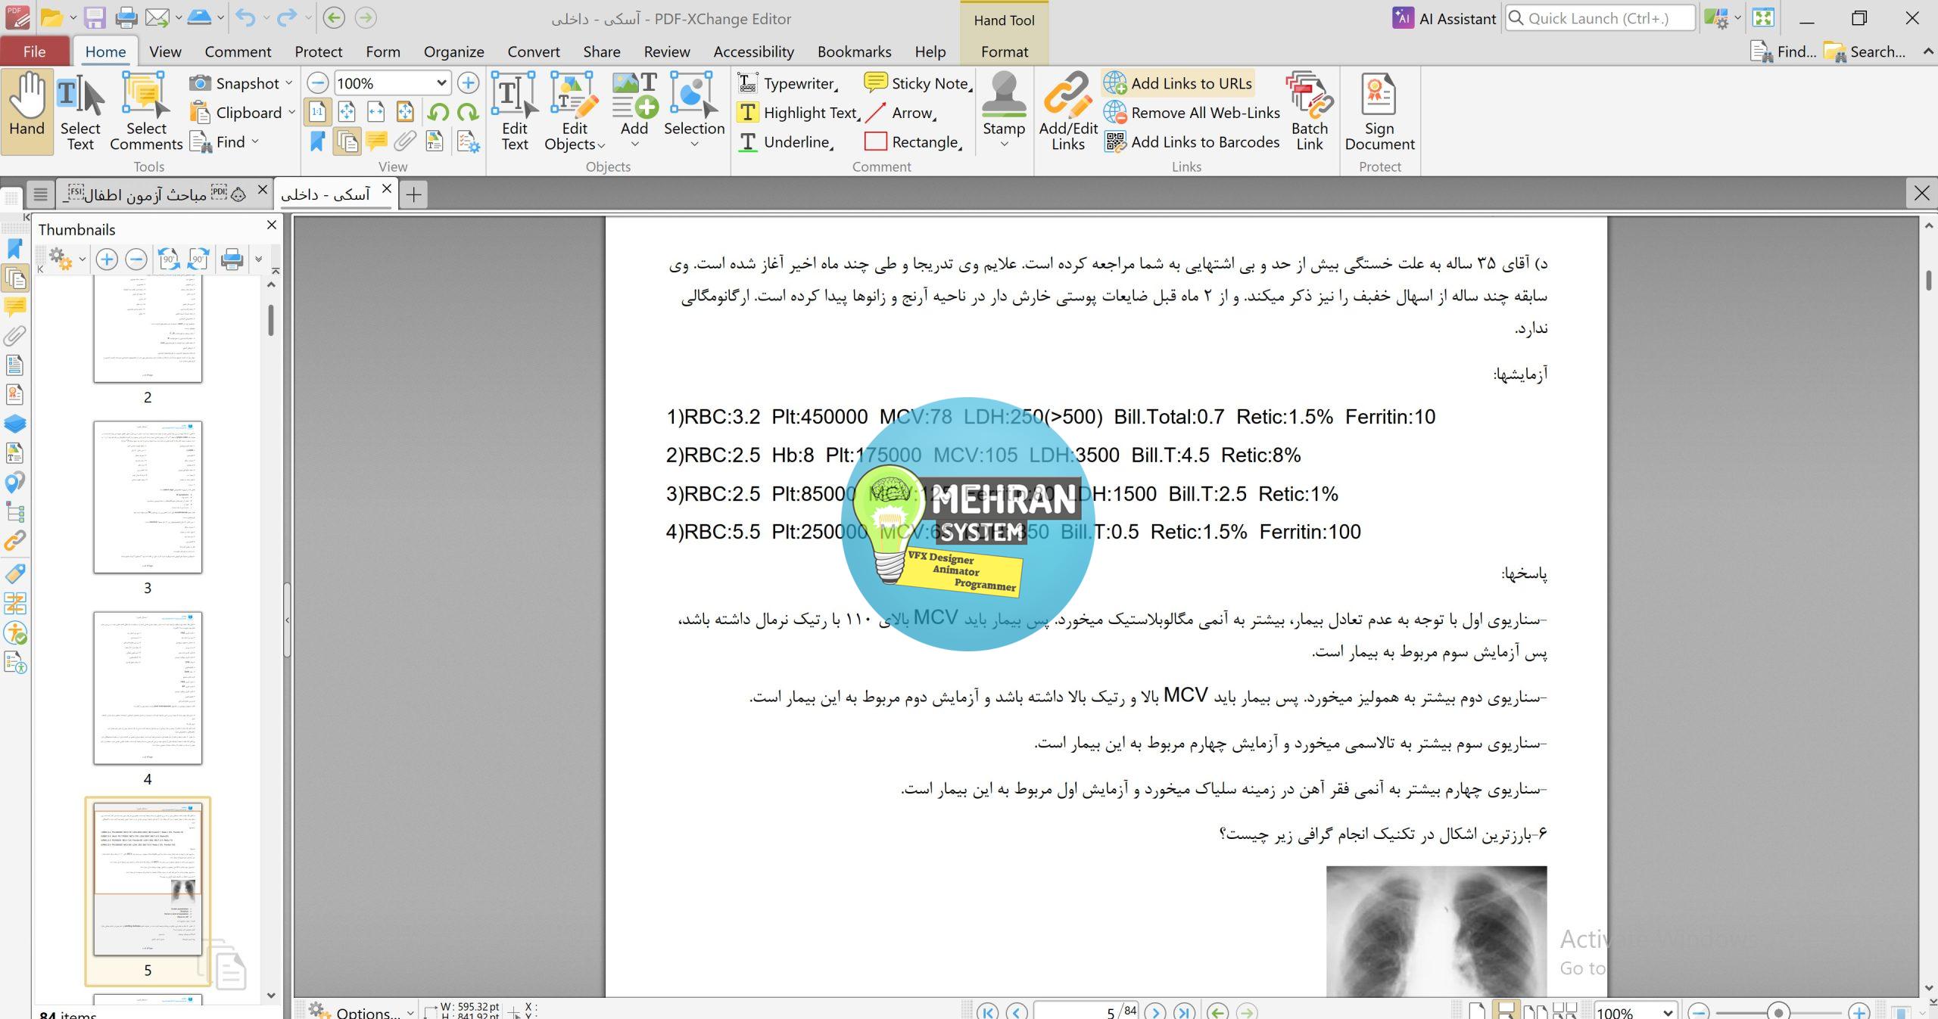The width and height of the screenshot is (1938, 1019).
Task: Go to the first page
Action: (x=987, y=1011)
